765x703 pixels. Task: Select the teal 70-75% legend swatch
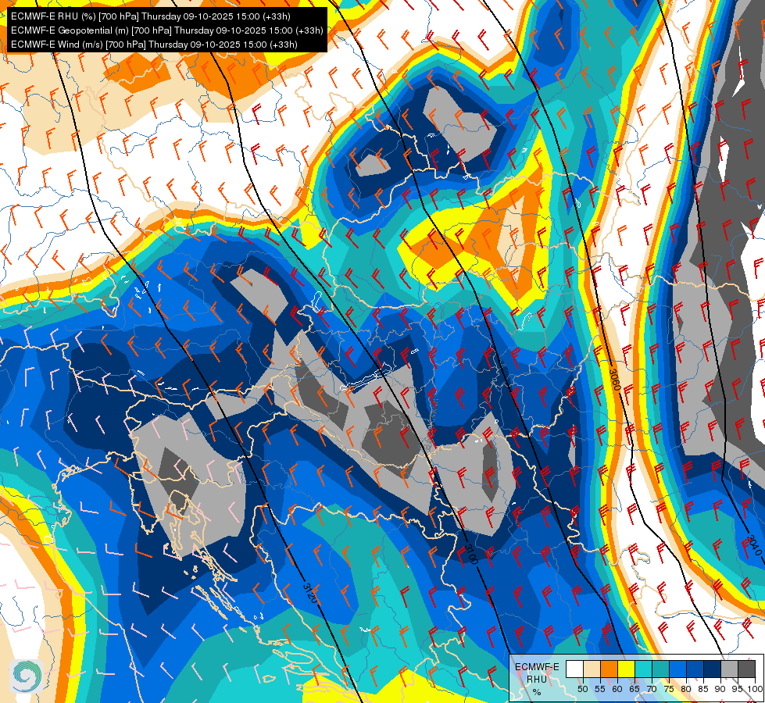tap(660, 669)
